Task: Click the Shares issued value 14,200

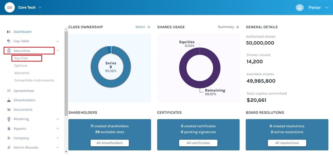Action: pos(254,62)
